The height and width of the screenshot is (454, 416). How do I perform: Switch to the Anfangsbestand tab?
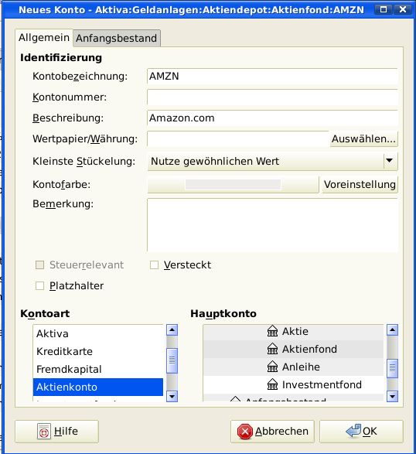click(x=117, y=38)
